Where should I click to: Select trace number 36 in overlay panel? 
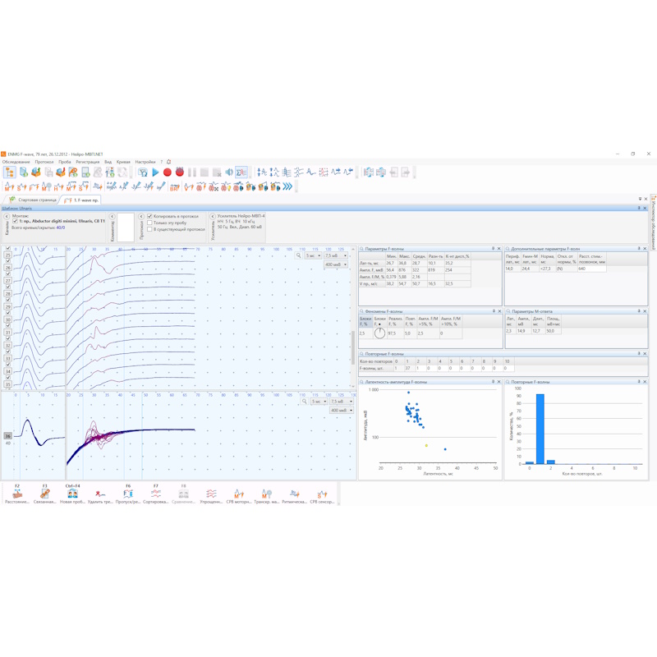coord(7,436)
